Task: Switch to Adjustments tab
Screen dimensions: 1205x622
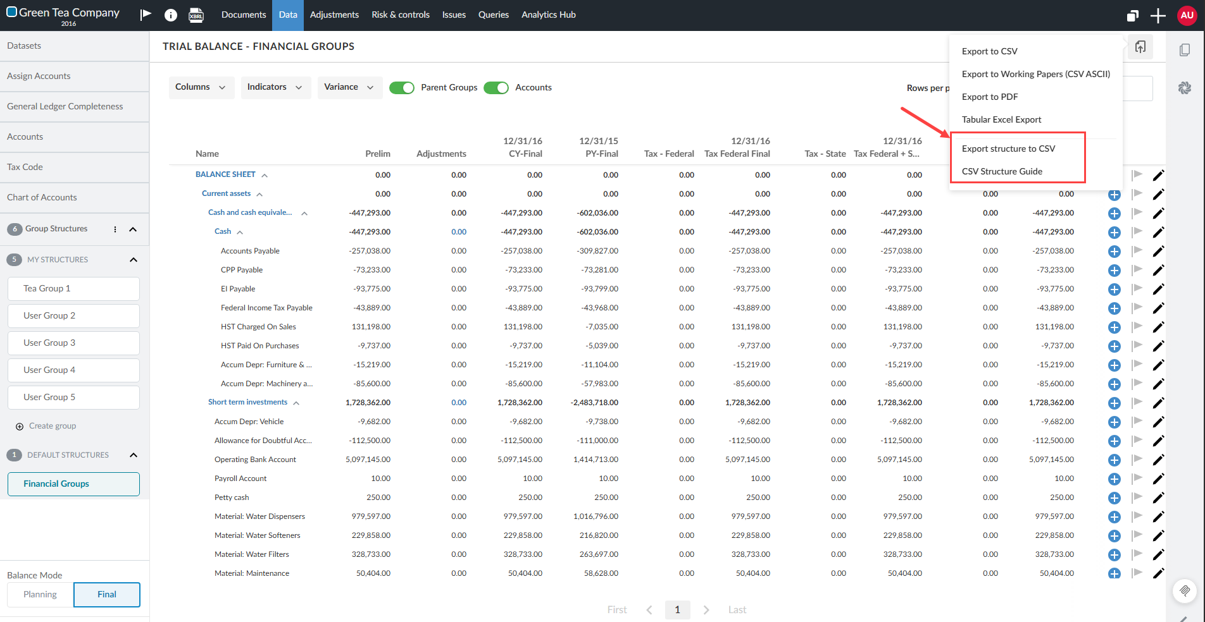Action: 334,15
